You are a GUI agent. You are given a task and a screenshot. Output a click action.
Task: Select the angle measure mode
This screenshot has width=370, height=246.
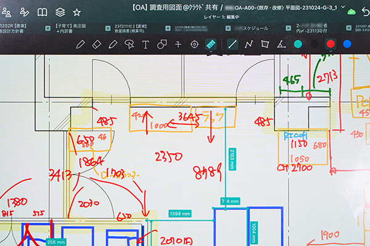(x=281, y=44)
